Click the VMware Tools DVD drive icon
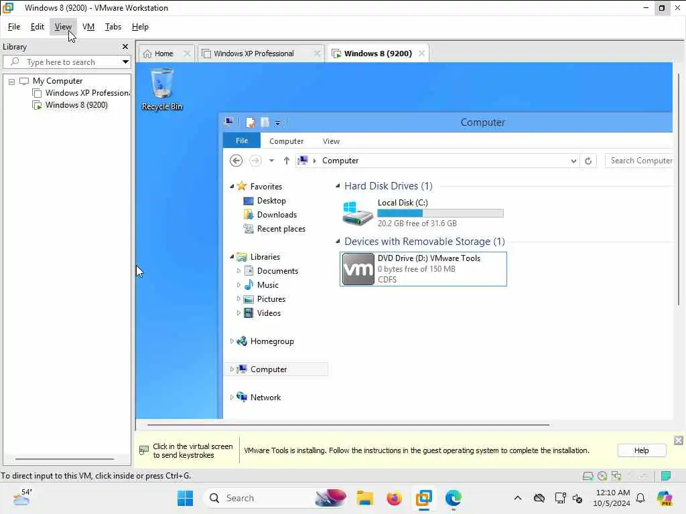The height and width of the screenshot is (514, 686). 358,269
